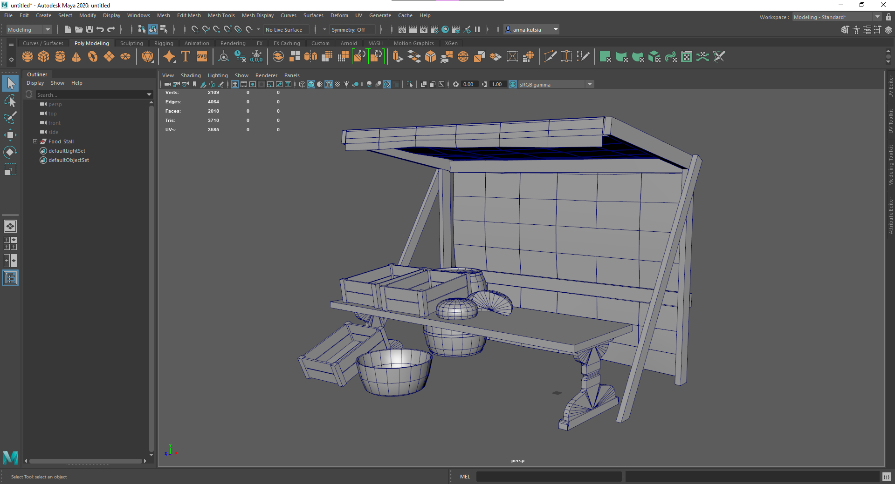Click the MEL command line input
Image resolution: width=895 pixels, height=484 pixels.
pos(549,477)
